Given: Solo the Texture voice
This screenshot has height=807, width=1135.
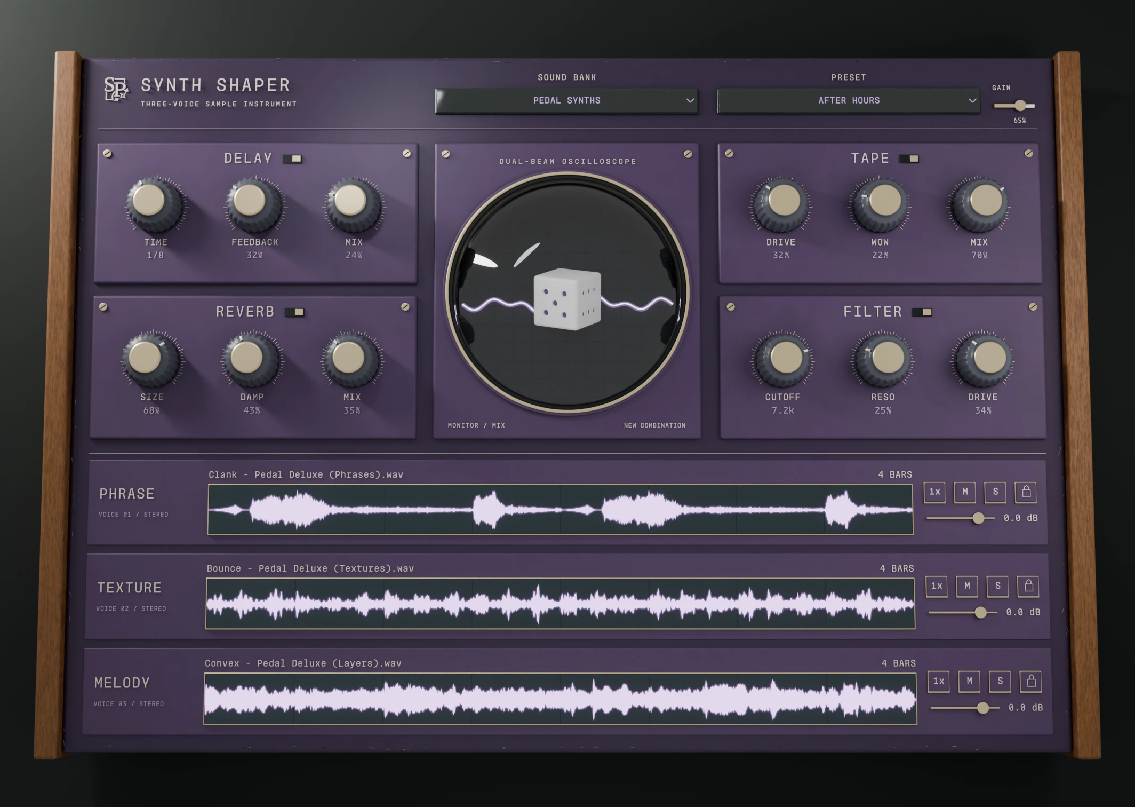Looking at the screenshot, I should tap(997, 586).
